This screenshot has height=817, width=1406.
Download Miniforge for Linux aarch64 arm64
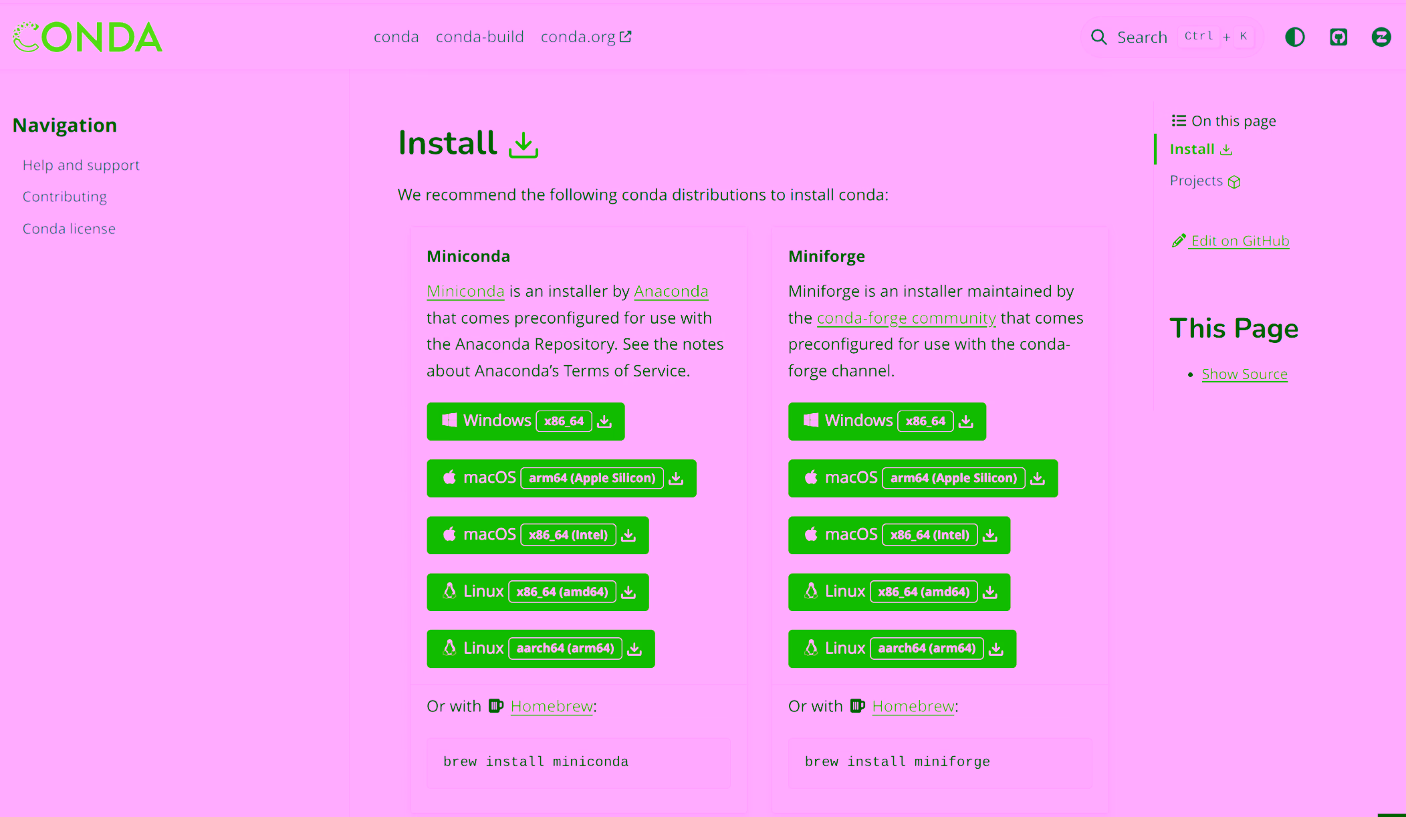902,649
